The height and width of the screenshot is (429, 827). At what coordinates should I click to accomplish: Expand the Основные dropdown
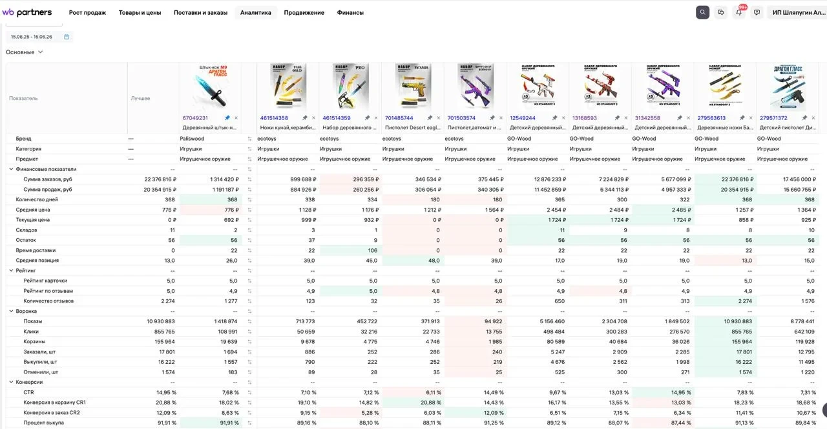click(x=25, y=52)
